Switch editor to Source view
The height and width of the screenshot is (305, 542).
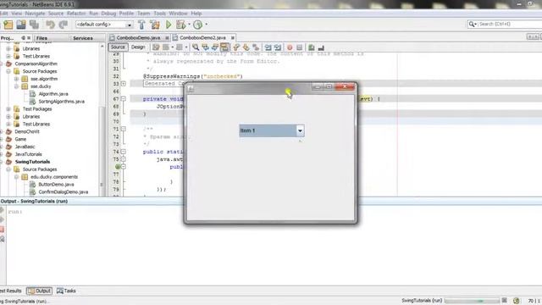click(118, 47)
